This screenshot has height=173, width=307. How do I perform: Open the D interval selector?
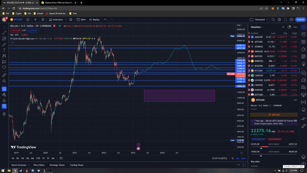point(35,19)
